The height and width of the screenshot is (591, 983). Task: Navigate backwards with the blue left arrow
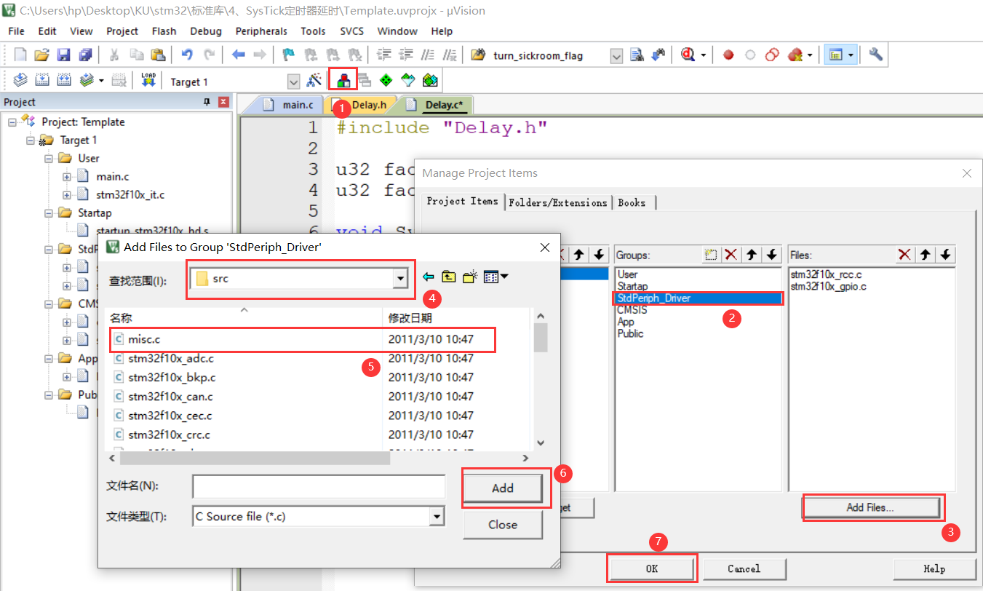coord(238,55)
